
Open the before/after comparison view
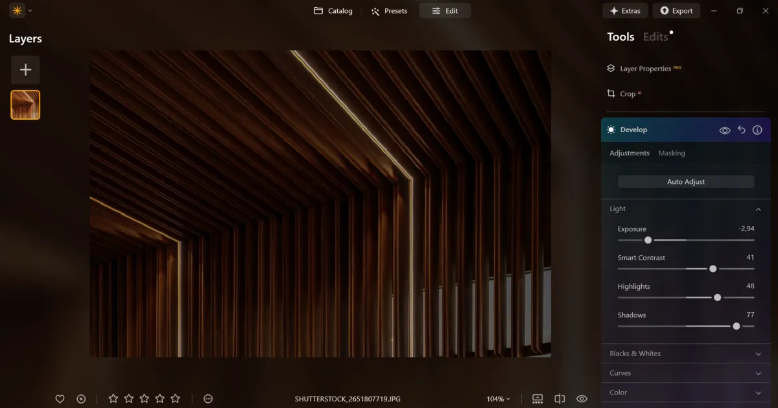tap(559, 398)
